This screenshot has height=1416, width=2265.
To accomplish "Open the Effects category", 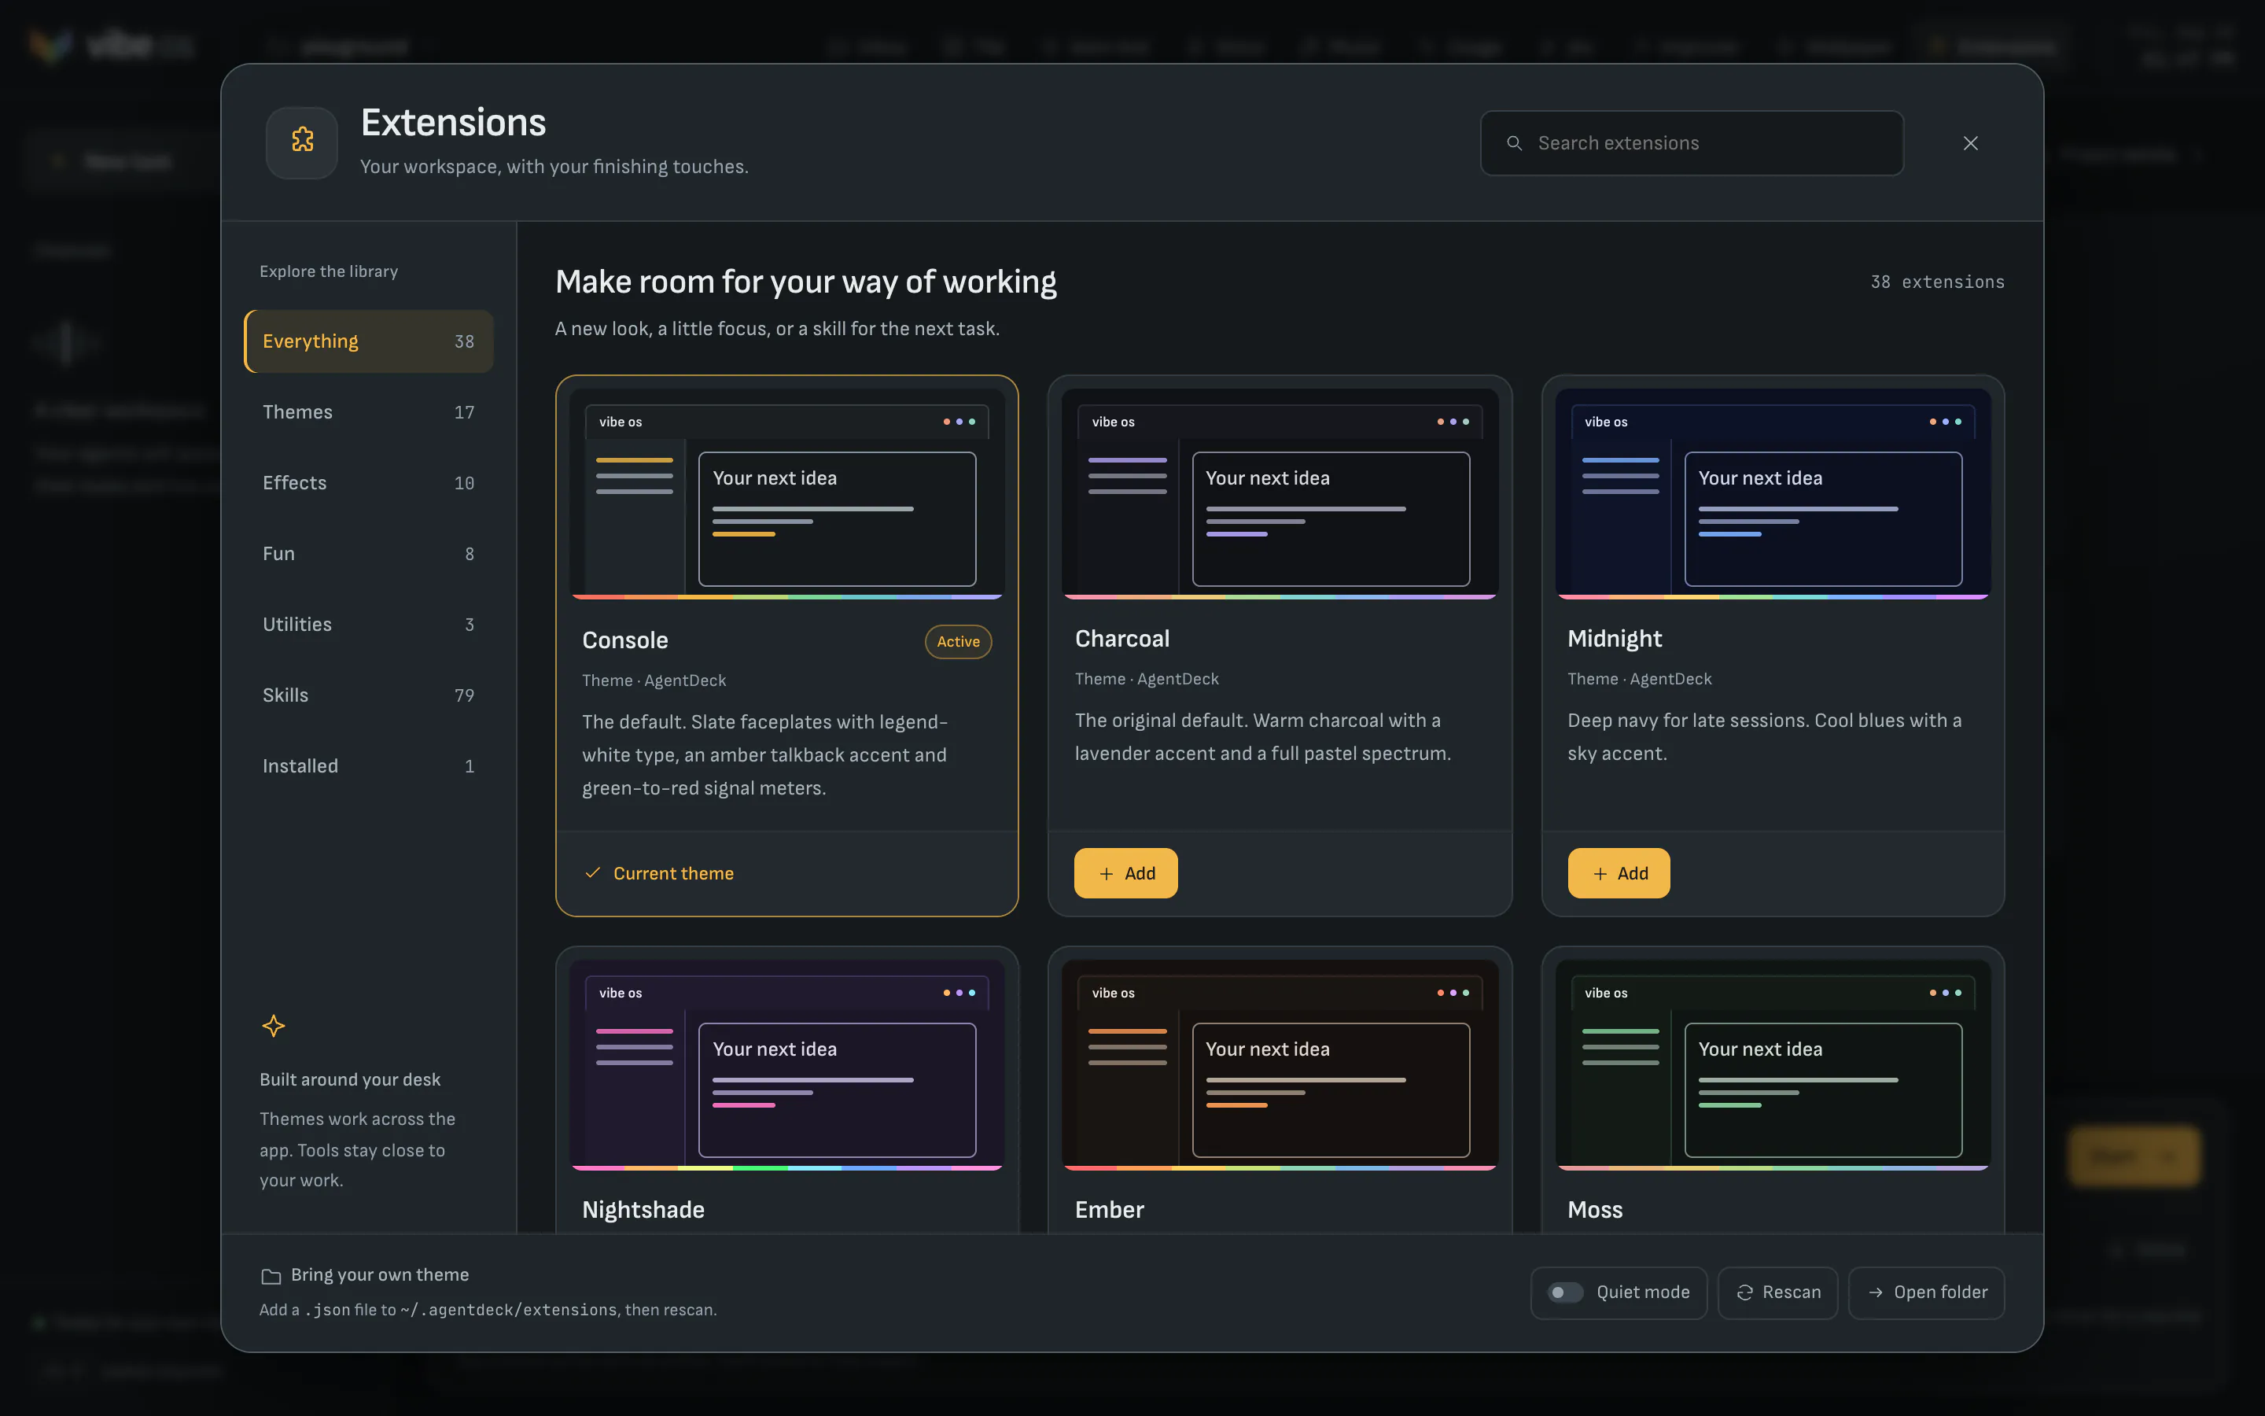I will (369, 483).
